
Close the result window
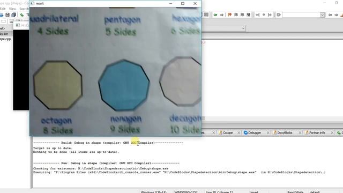point(195,3)
